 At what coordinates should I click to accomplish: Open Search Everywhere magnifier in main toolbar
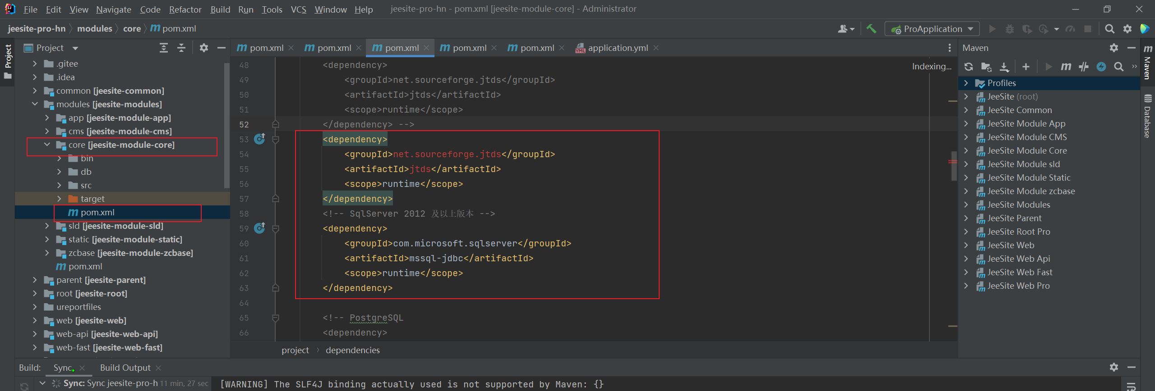[1110, 29]
